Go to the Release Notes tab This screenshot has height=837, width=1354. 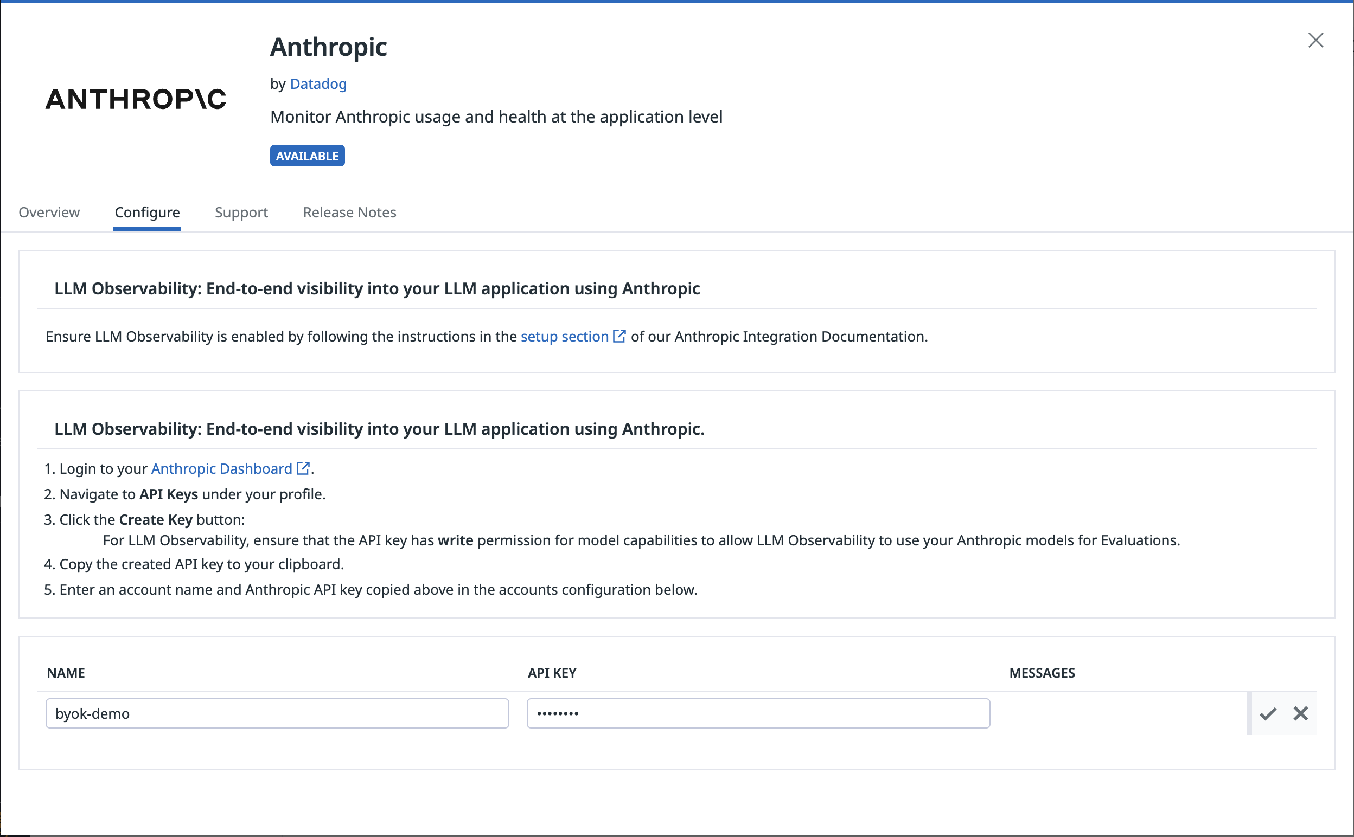click(349, 213)
